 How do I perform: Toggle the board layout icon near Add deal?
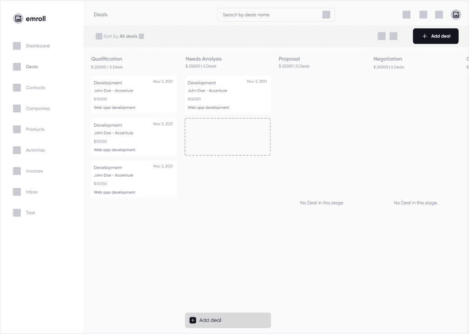[393, 36]
